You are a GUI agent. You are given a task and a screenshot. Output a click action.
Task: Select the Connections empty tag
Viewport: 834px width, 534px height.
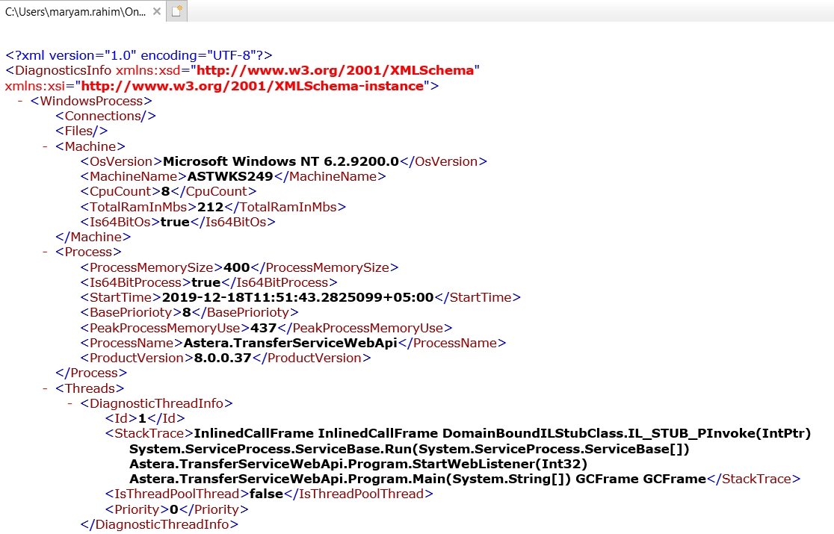(106, 116)
